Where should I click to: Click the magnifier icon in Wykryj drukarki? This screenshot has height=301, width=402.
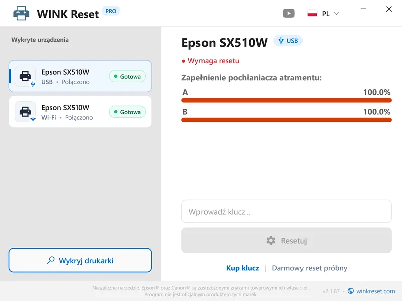point(51,260)
